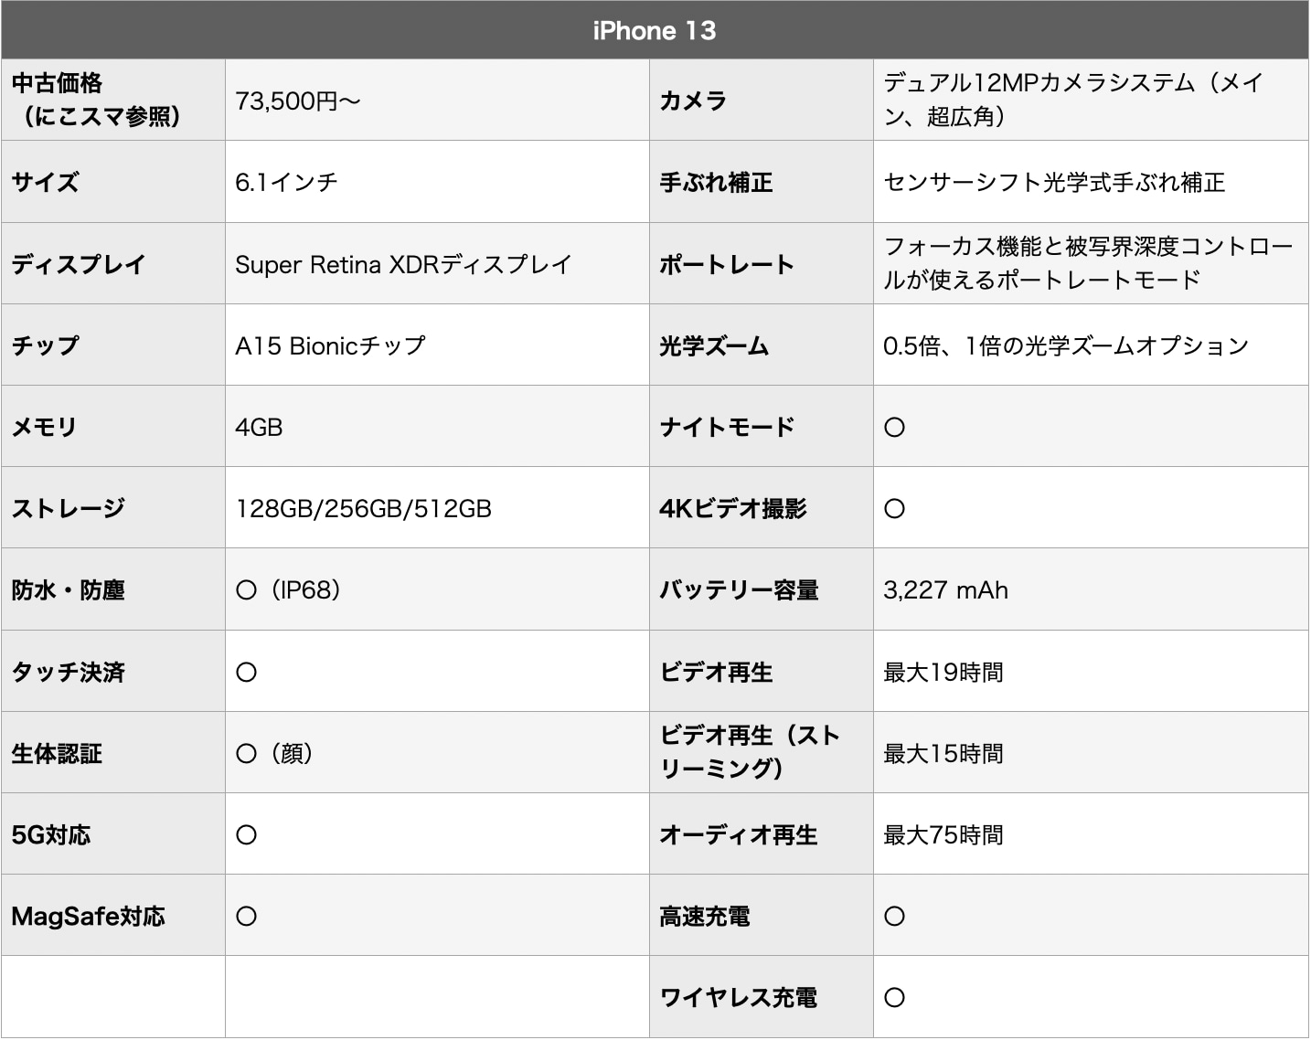The image size is (1311, 1040).
Task: Click the 〇（IP68）value
Action: tap(288, 589)
